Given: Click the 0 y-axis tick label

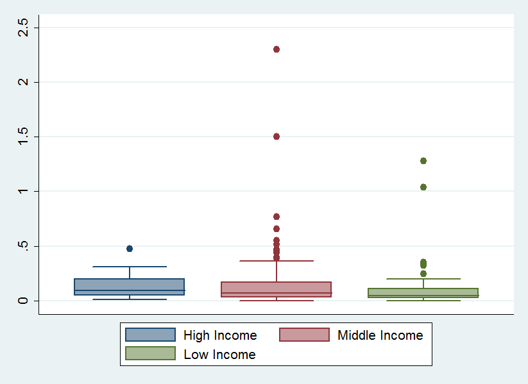Looking at the screenshot, I should pyautogui.click(x=24, y=301).
